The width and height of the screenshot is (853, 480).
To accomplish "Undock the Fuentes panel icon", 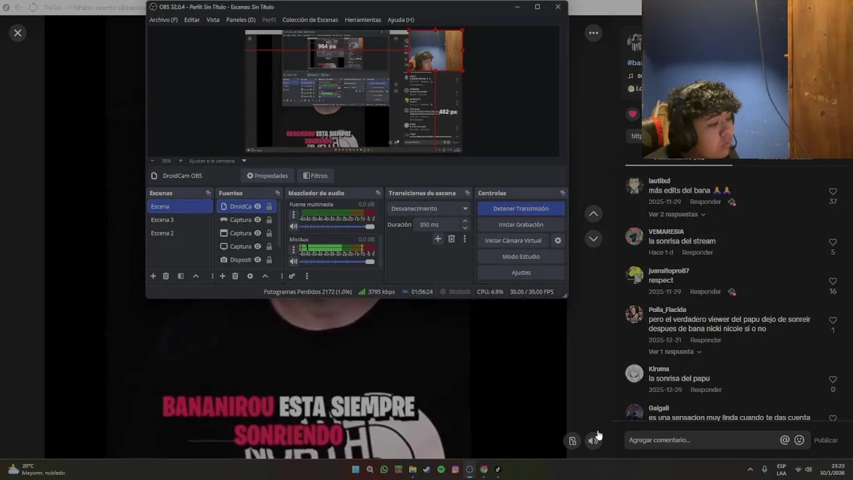I will point(277,193).
